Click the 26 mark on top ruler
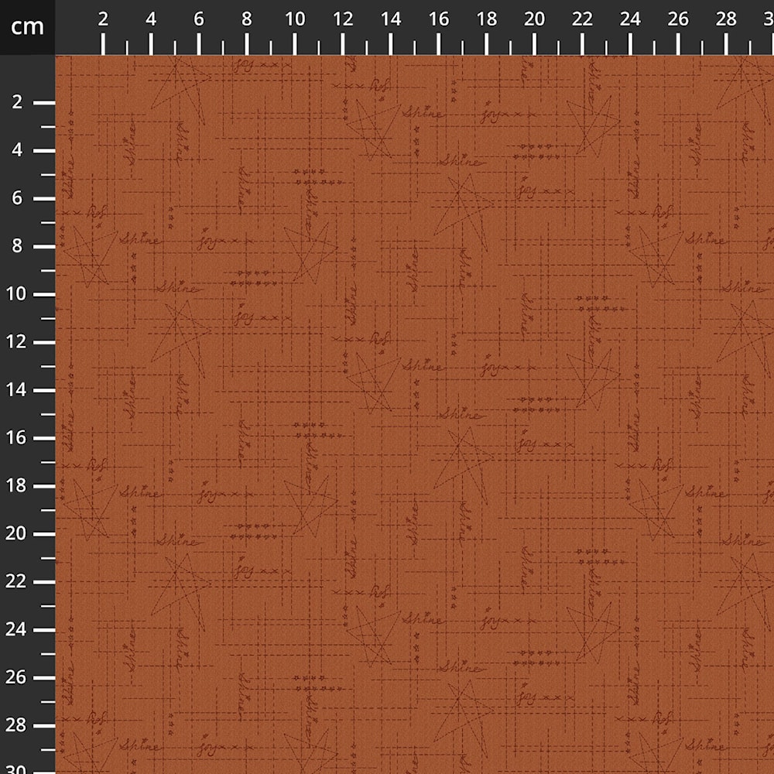 click(679, 20)
